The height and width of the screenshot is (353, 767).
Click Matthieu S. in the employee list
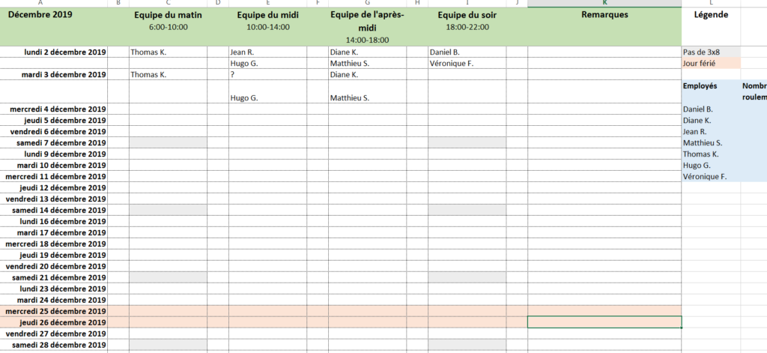pos(712,143)
